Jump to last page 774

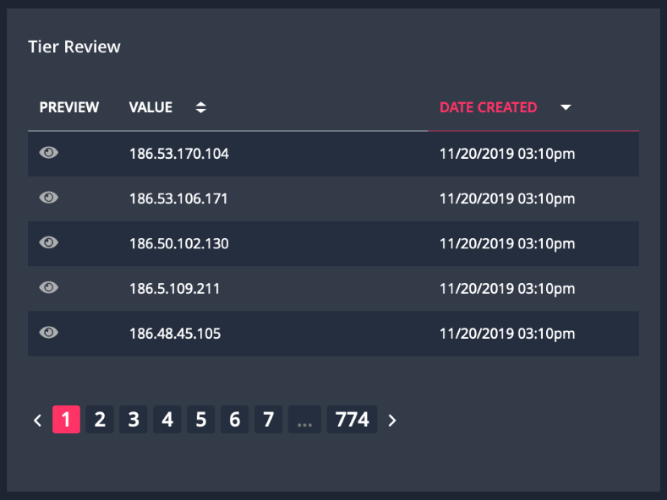[x=353, y=420]
